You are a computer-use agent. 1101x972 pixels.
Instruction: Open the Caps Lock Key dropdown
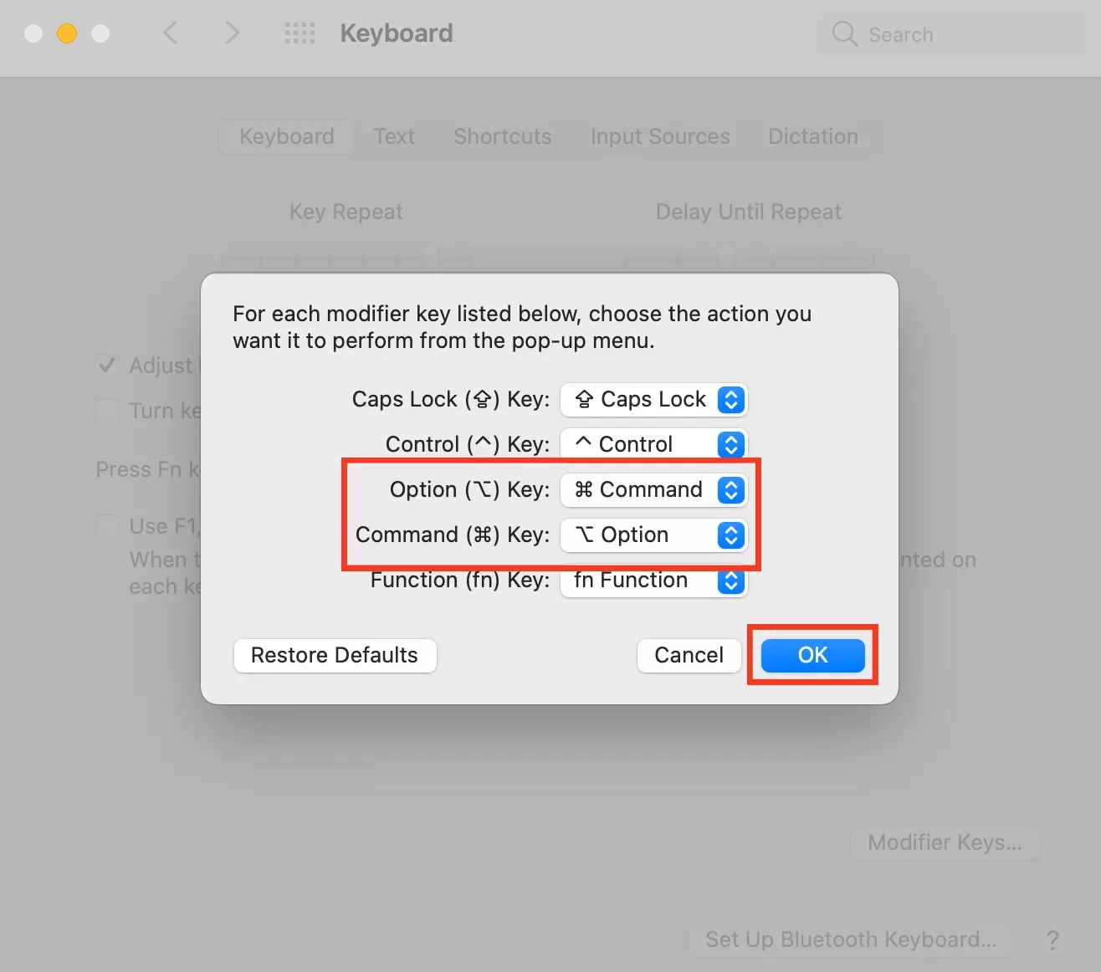point(653,400)
